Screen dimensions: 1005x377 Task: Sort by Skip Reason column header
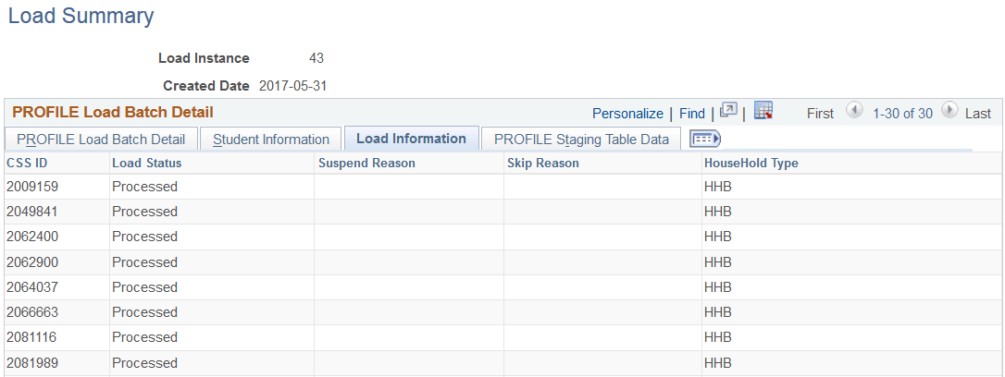click(x=543, y=164)
